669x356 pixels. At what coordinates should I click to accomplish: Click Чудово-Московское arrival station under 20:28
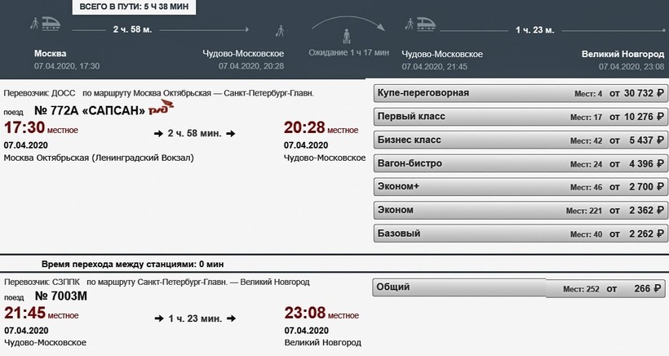click(x=325, y=158)
